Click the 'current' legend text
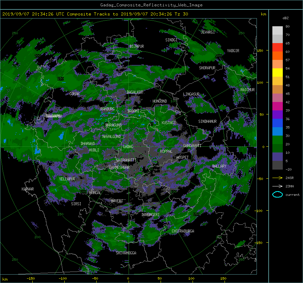Screen dimensions: 303x283 coord(292,195)
